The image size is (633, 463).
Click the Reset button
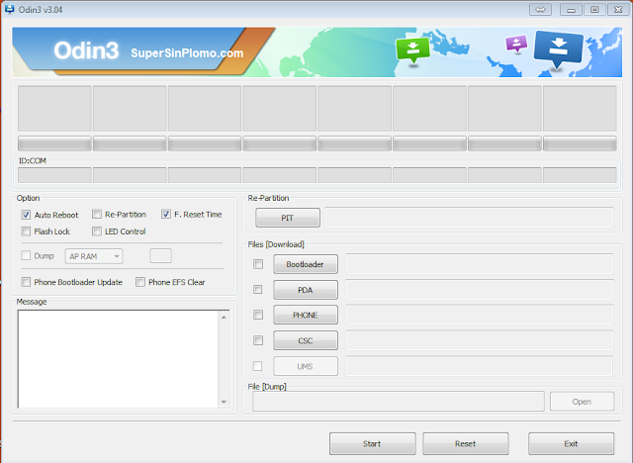(466, 443)
